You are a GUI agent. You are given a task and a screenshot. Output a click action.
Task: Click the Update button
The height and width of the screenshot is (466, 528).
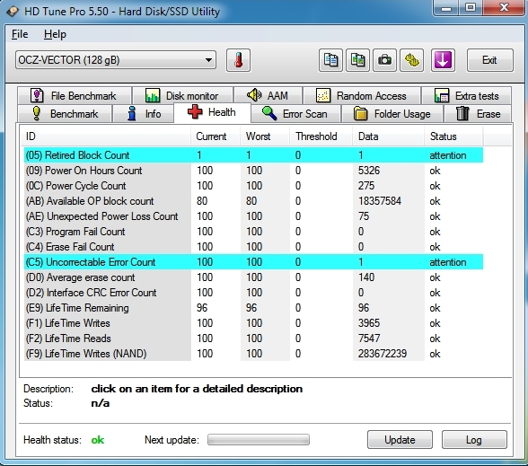click(x=400, y=439)
